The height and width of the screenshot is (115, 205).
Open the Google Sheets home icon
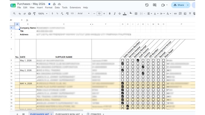(x=13, y=5)
